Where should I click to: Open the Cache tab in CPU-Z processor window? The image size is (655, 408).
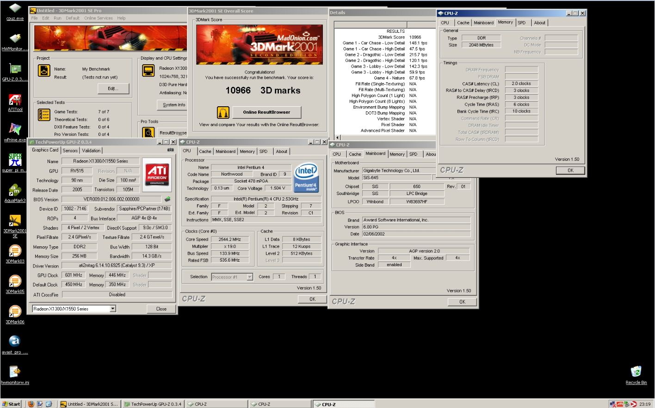click(205, 152)
